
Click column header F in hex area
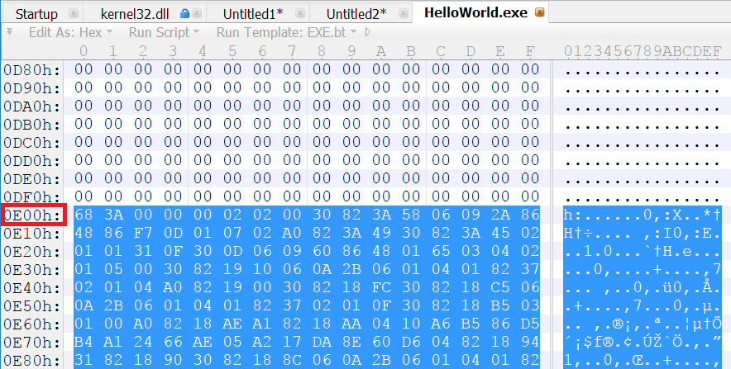[529, 50]
